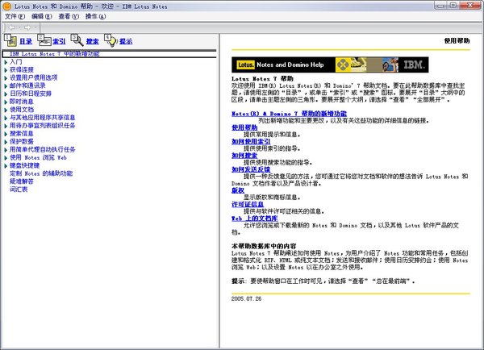Click the 索引 (Index) card icon
The width and height of the screenshot is (484, 350).
tap(44, 40)
